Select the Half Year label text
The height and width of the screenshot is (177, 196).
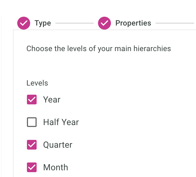[x=61, y=122]
